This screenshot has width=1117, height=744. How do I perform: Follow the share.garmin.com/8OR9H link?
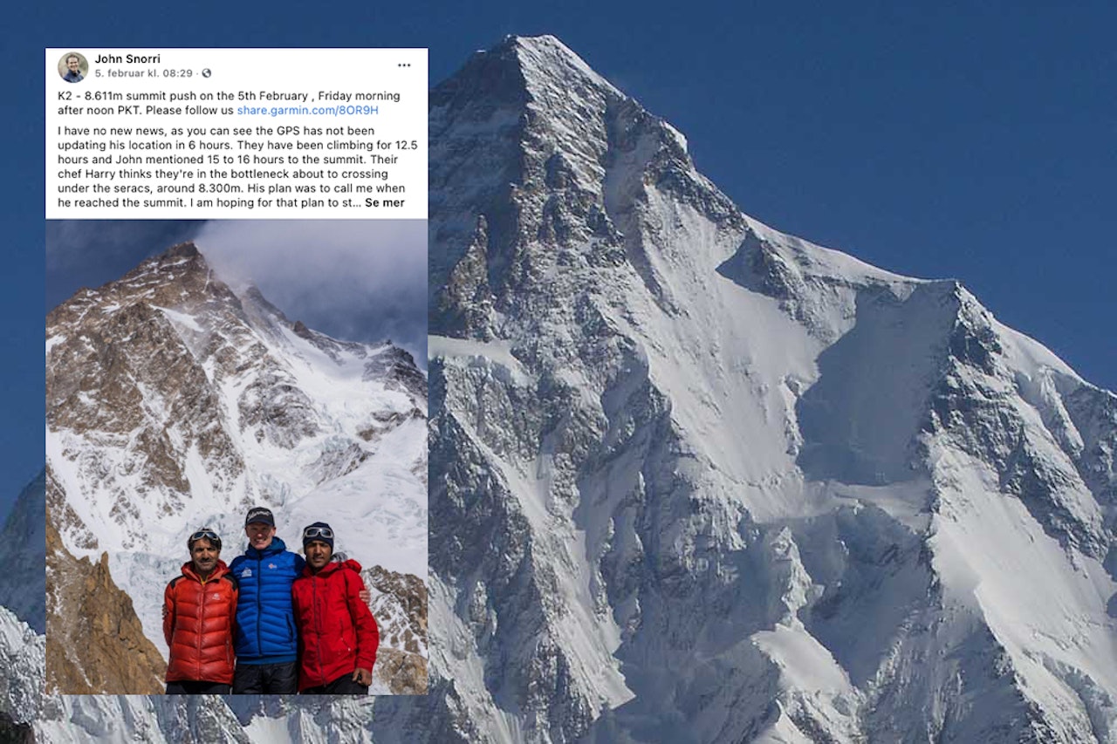coord(307,111)
